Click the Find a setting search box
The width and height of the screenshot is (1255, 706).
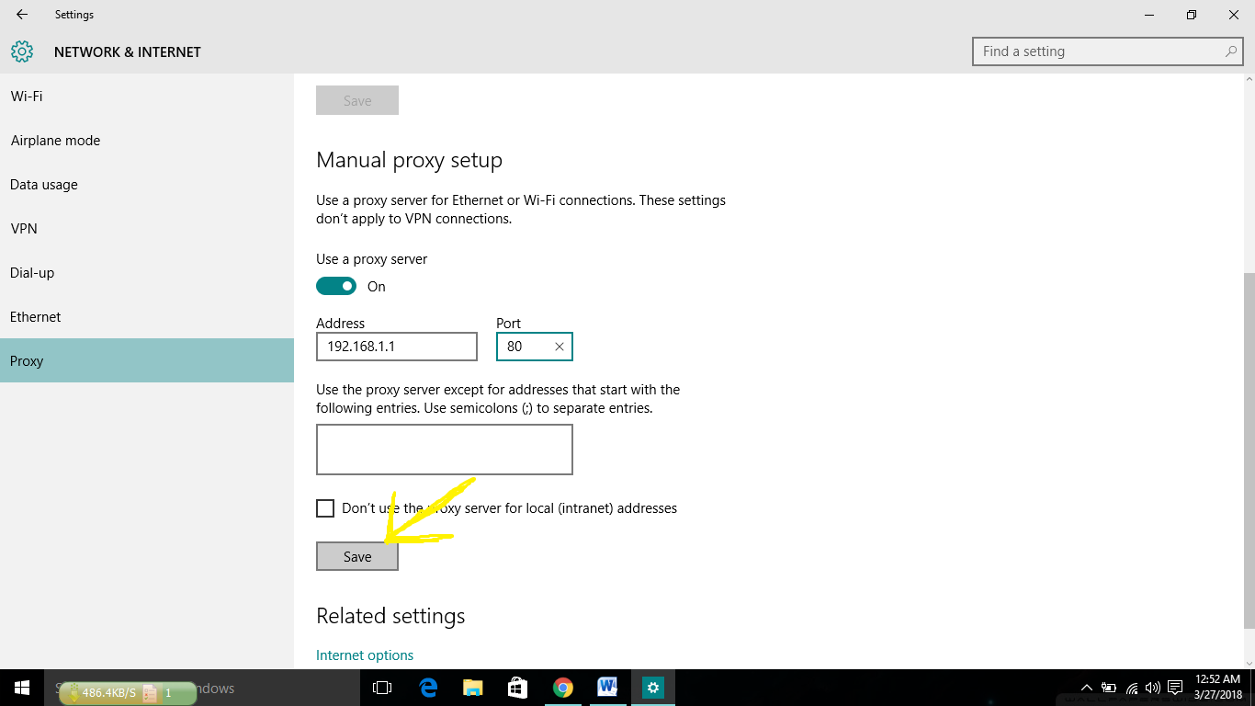pyautogui.click(x=1109, y=51)
